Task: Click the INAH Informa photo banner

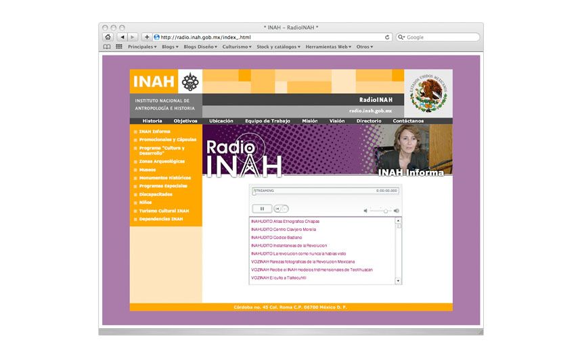Action: (413, 150)
